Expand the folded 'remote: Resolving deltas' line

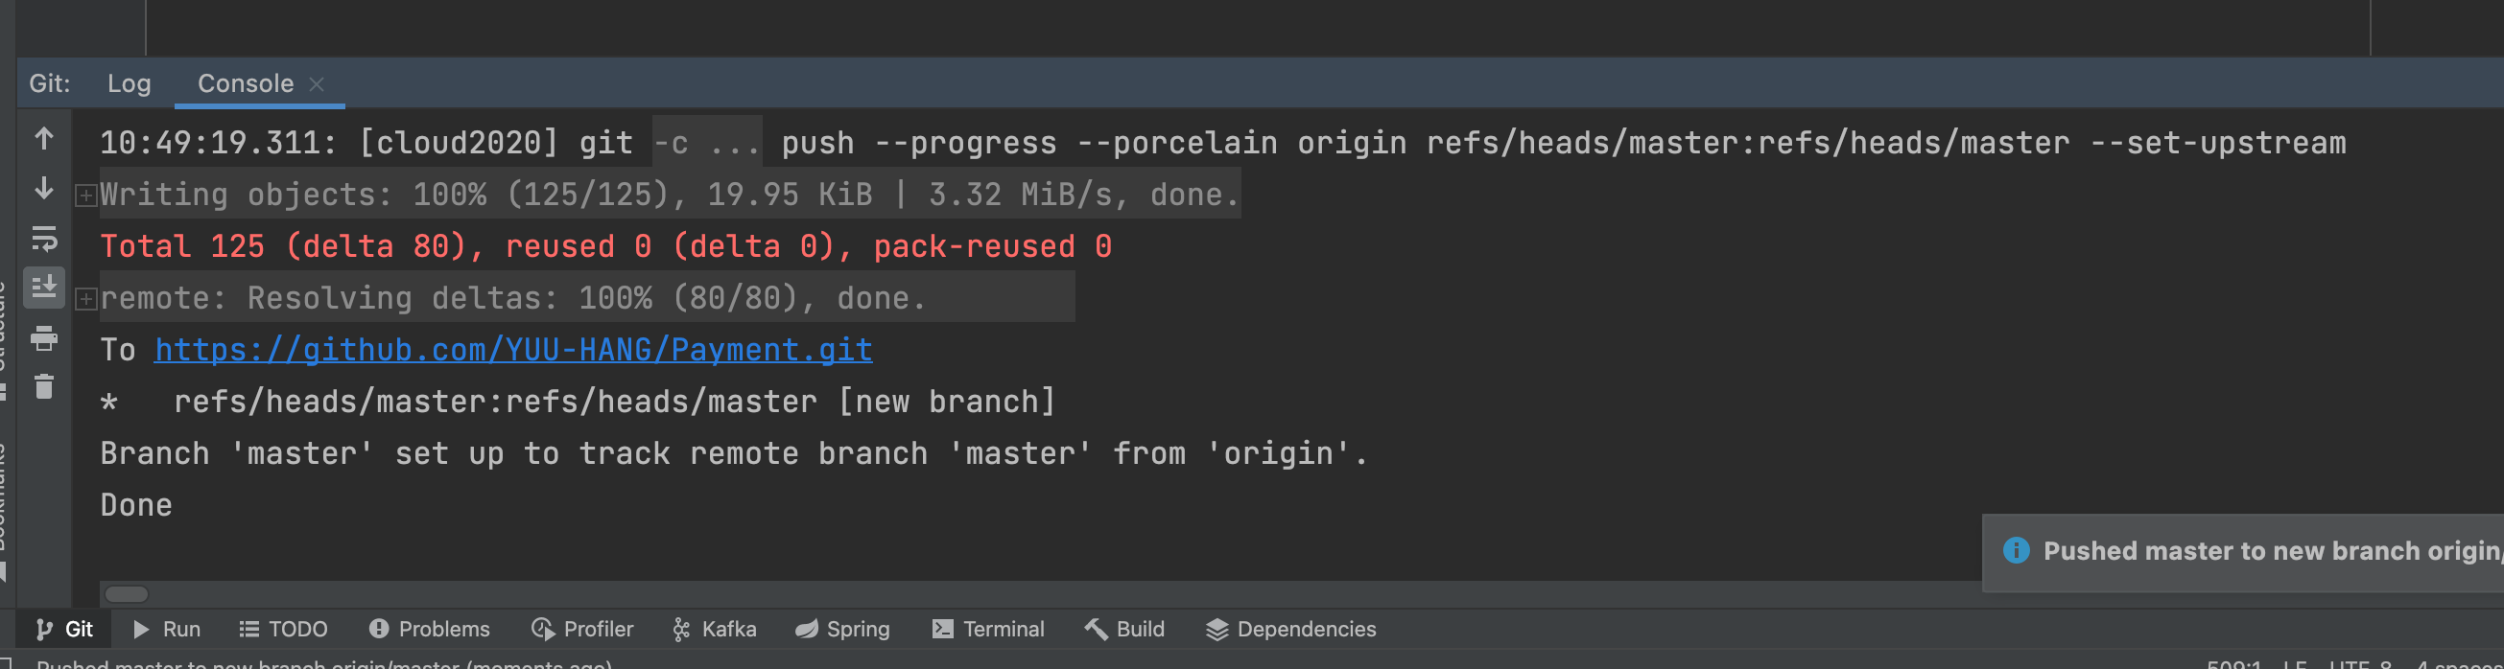click(x=85, y=299)
